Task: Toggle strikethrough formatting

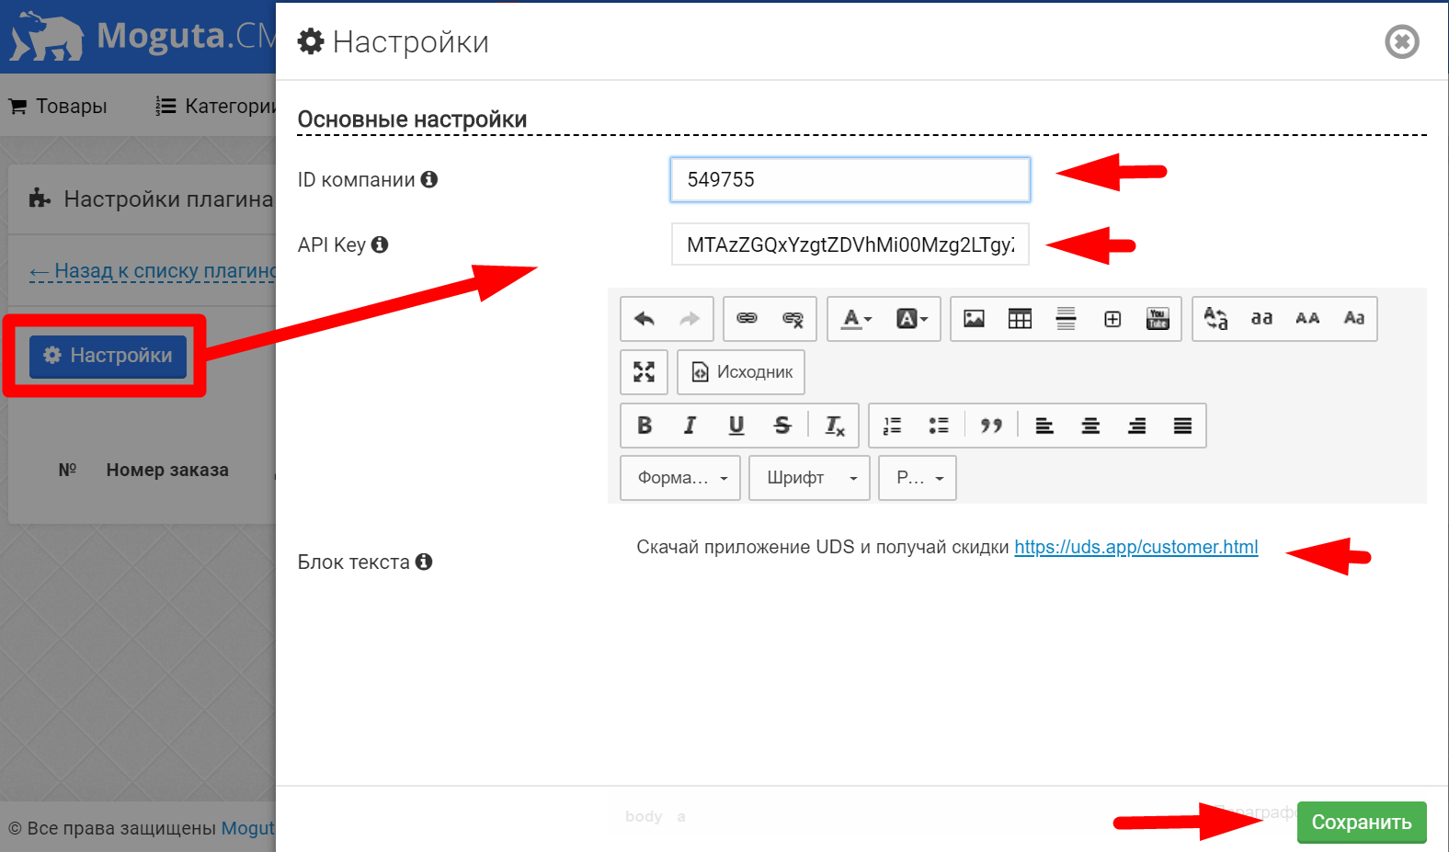Action: 782,426
